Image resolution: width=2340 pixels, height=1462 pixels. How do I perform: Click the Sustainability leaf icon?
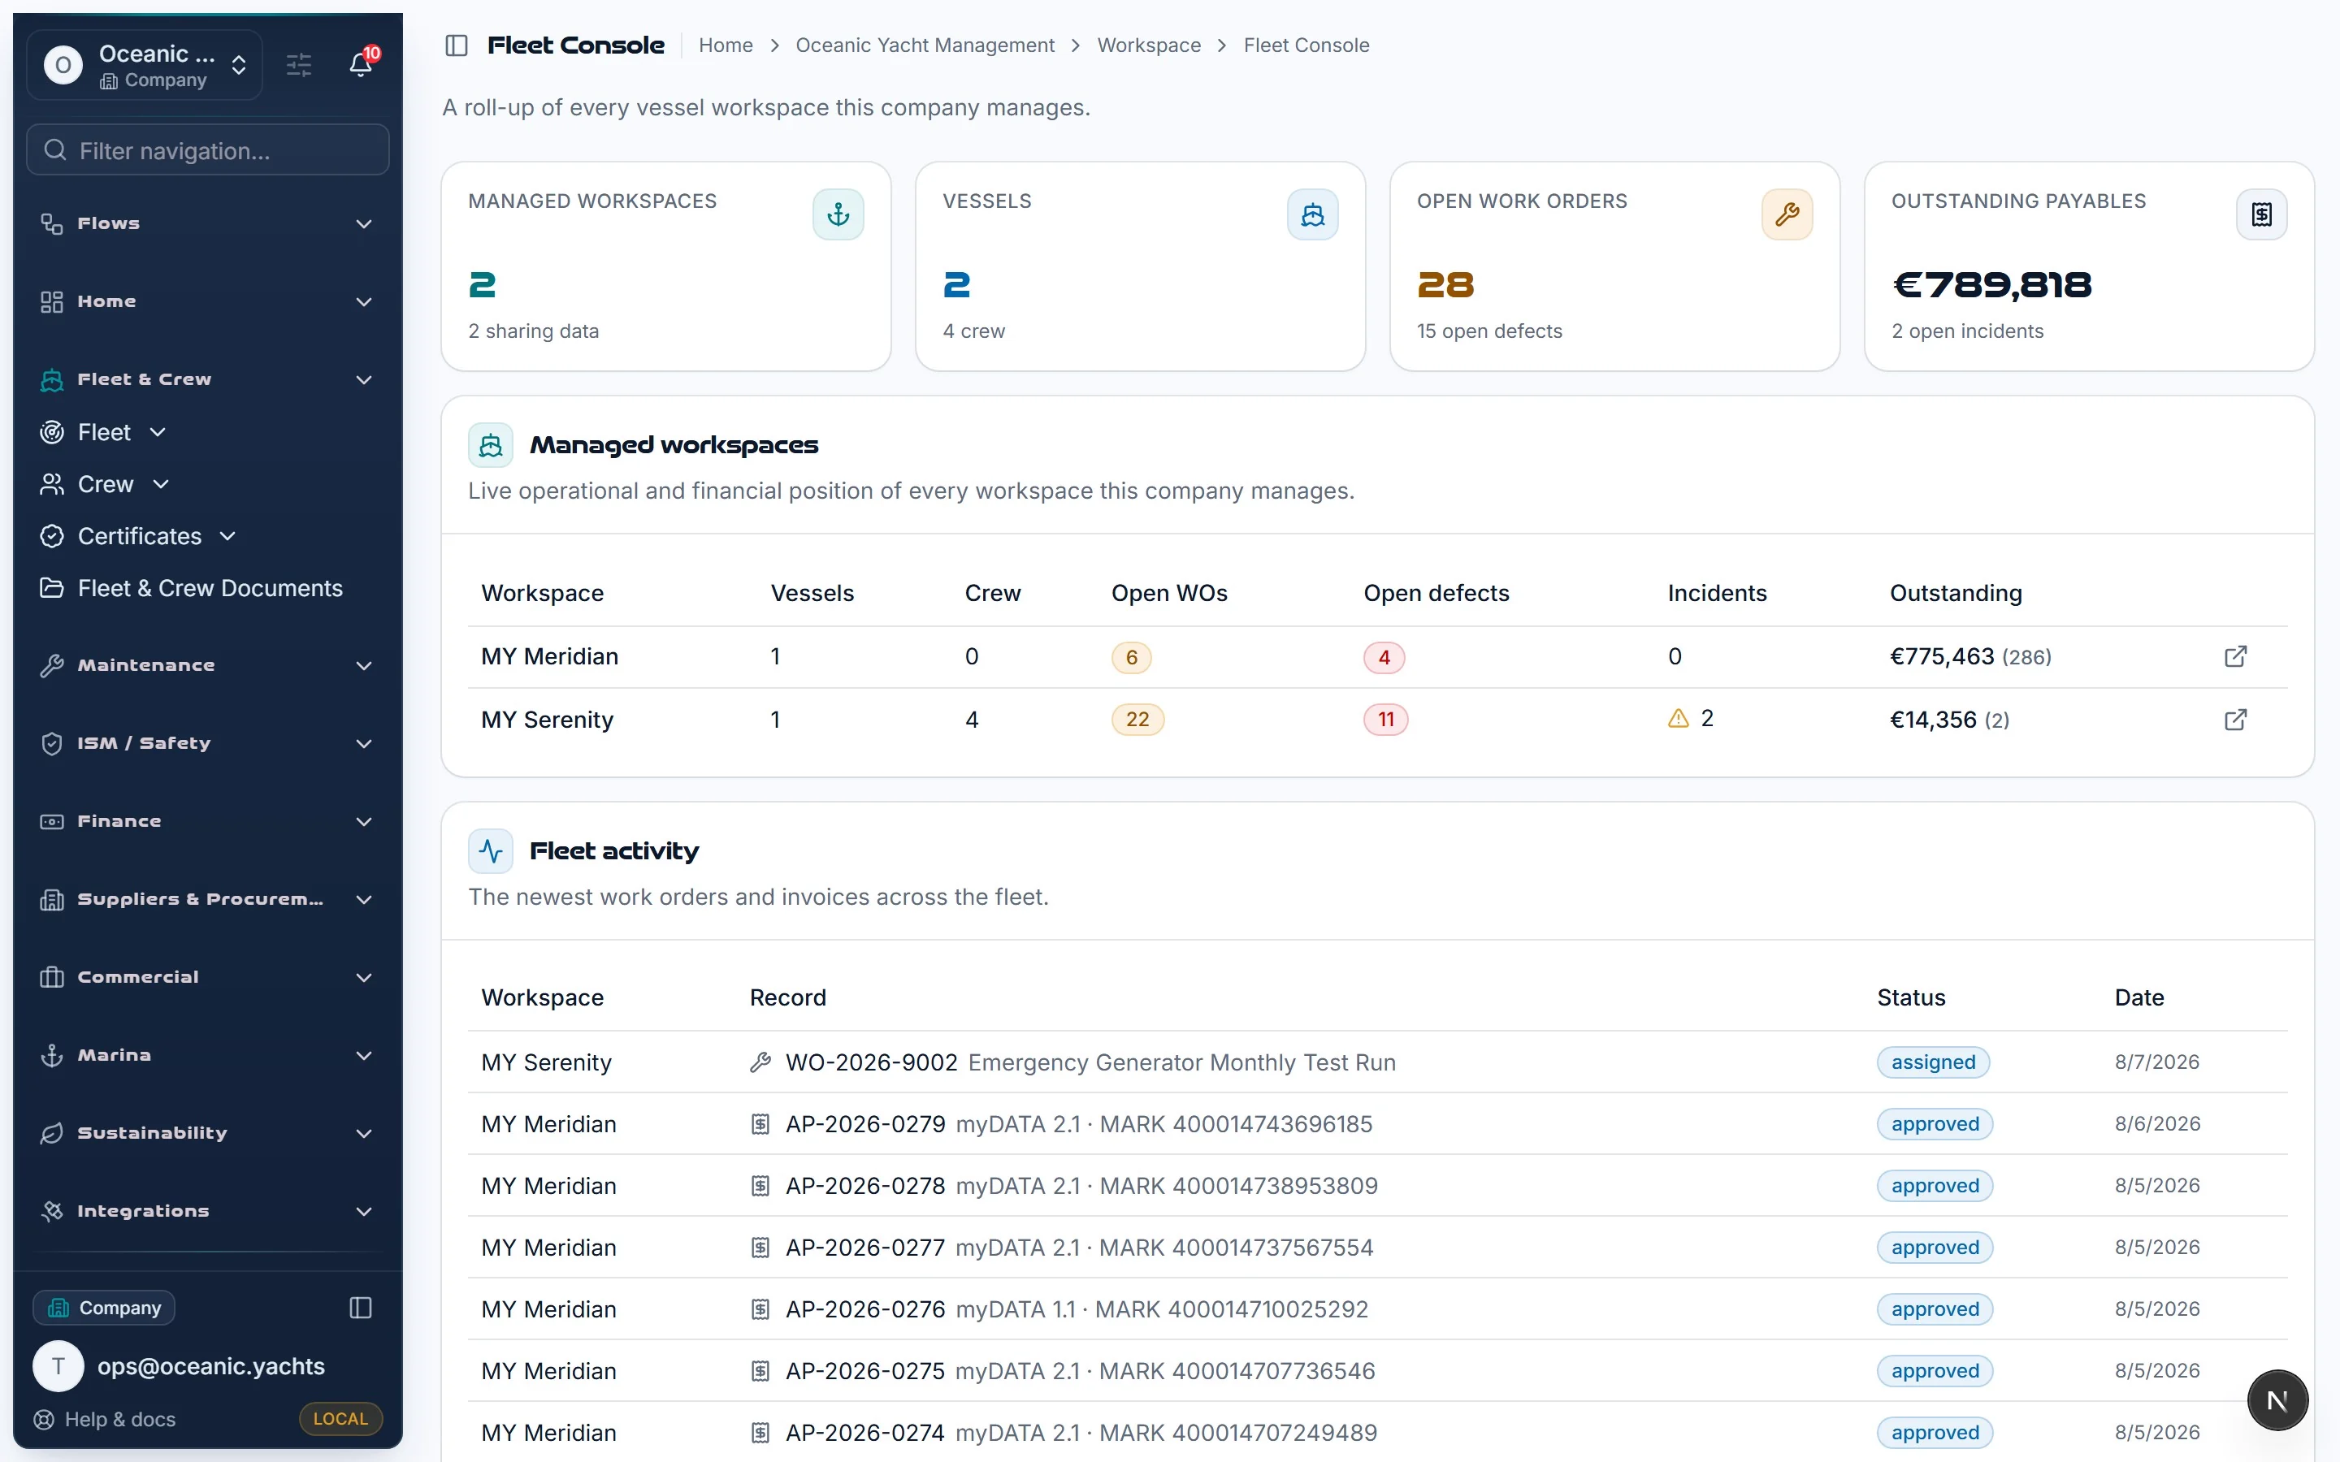(x=52, y=1133)
